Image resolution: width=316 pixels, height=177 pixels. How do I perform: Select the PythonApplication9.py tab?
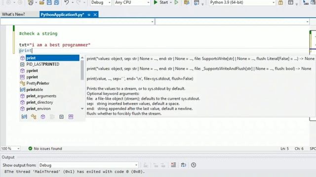[63, 15]
